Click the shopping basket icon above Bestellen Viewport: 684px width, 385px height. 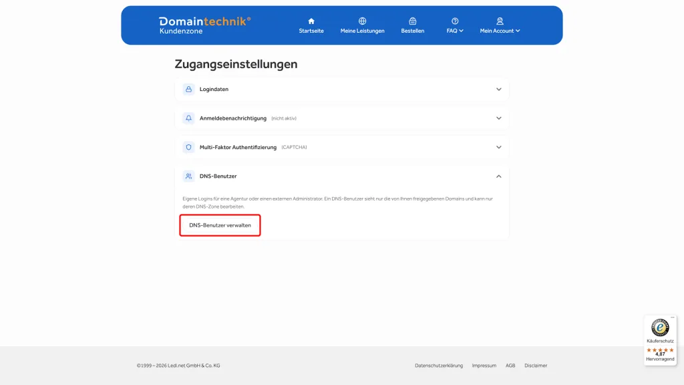coord(412,21)
